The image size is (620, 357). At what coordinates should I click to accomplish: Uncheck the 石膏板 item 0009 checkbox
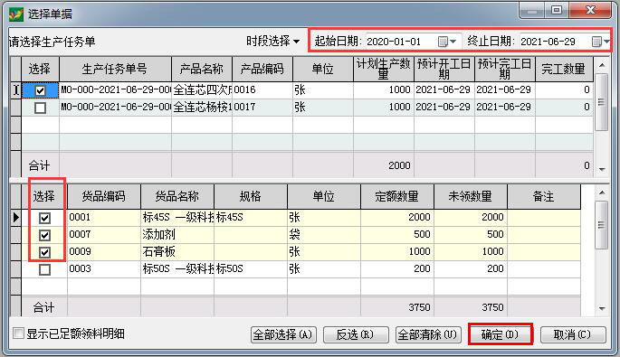(44, 252)
